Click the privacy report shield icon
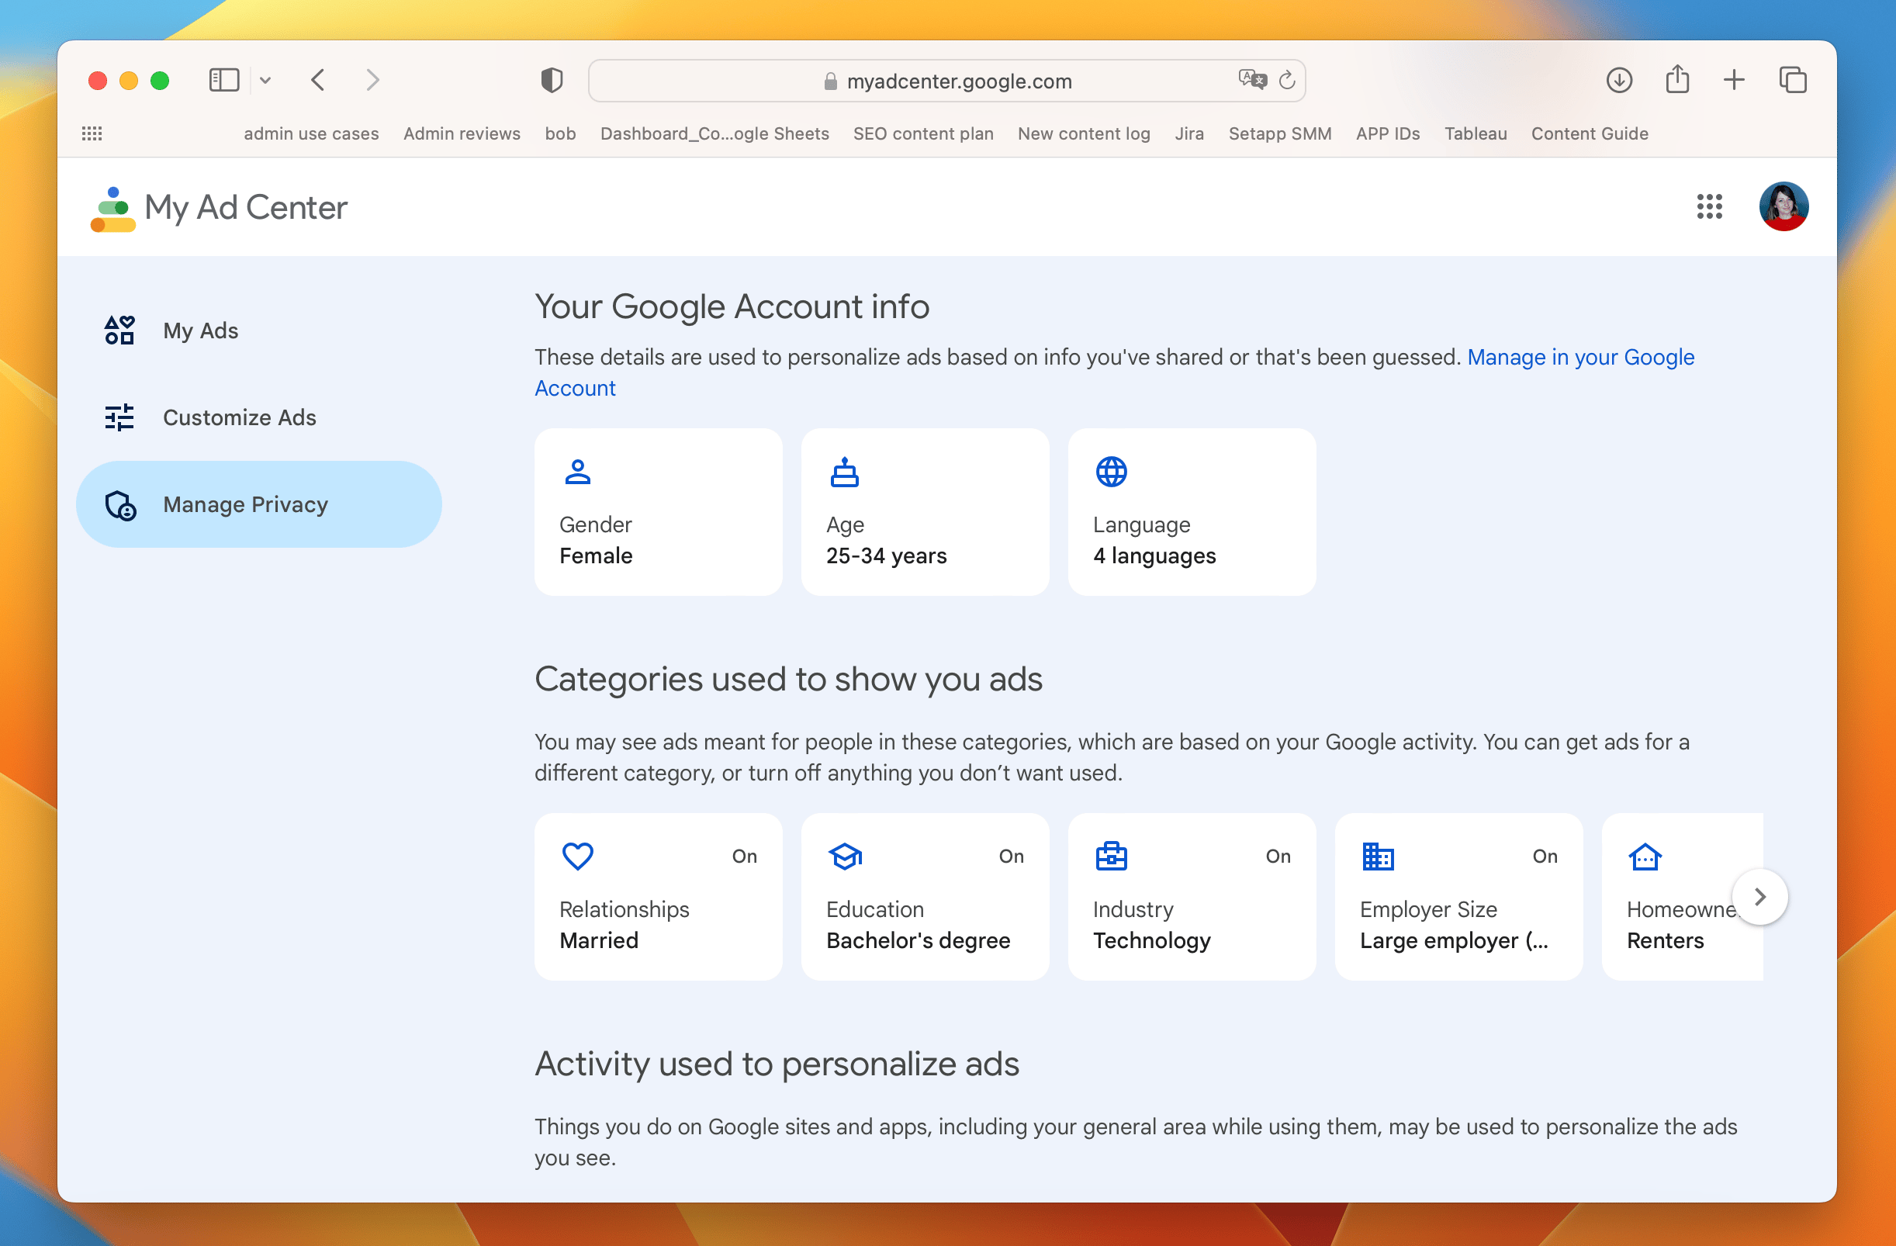The image size is (1896, 1246). [552, 81]
